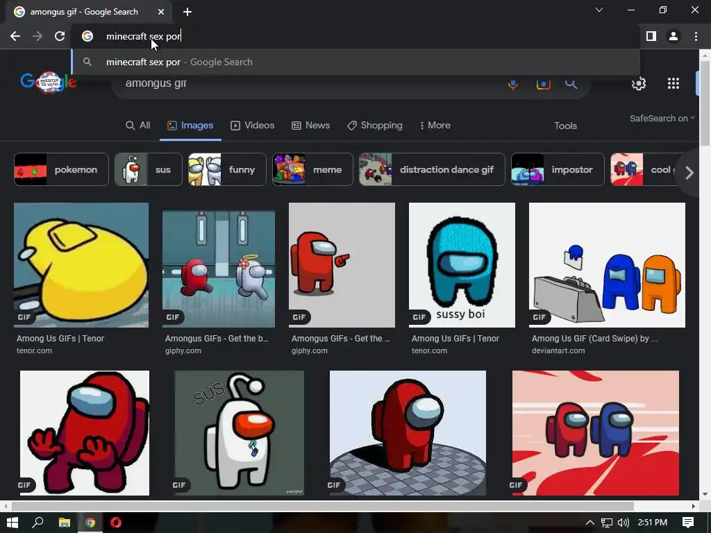Switch to the Videos tab
Screen dimensions: 711x533
pos(253,126)
